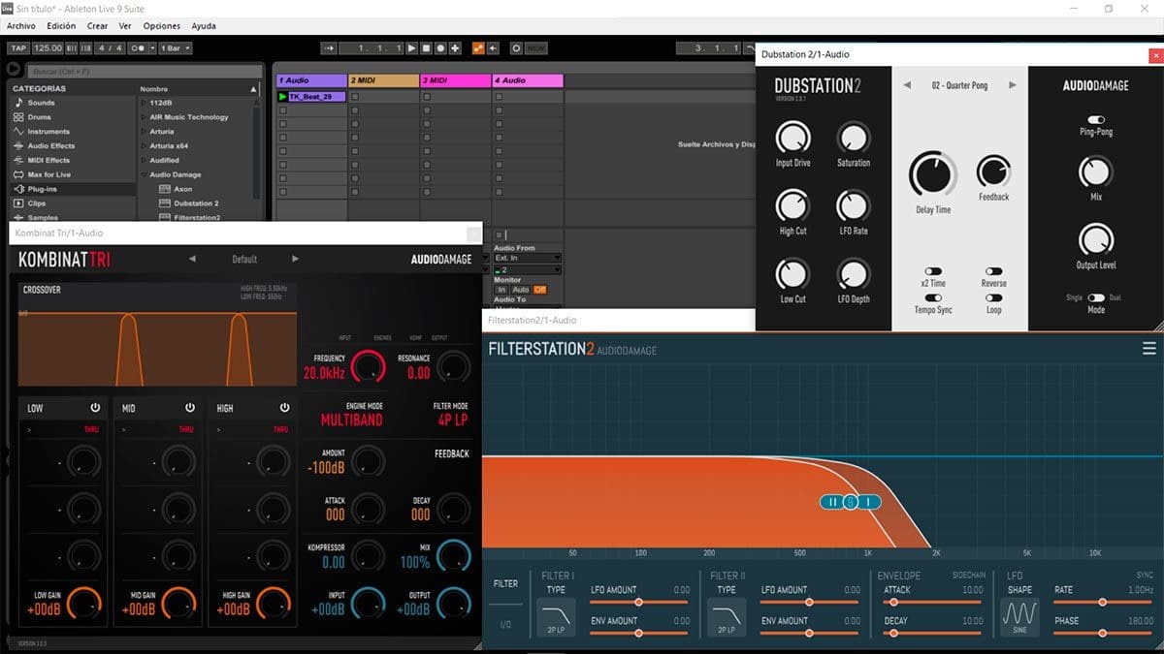Image resolution: width=1164 pixels, height=654 pixels.
Task: Click the Dubstation Feedback knob
Action: click(993, 171)
